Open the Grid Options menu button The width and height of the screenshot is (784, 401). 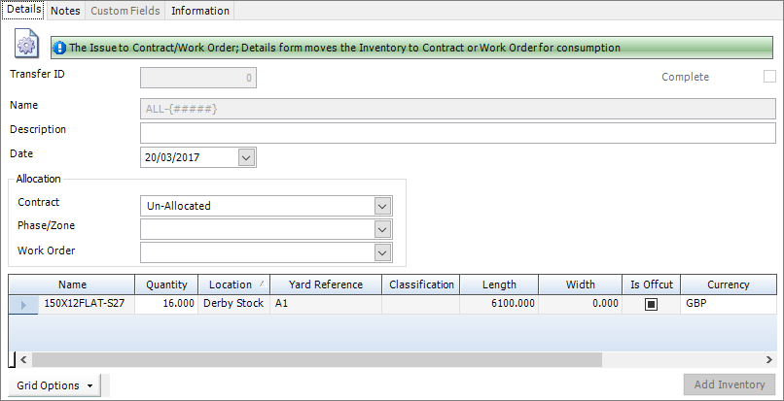click(57, 385)
